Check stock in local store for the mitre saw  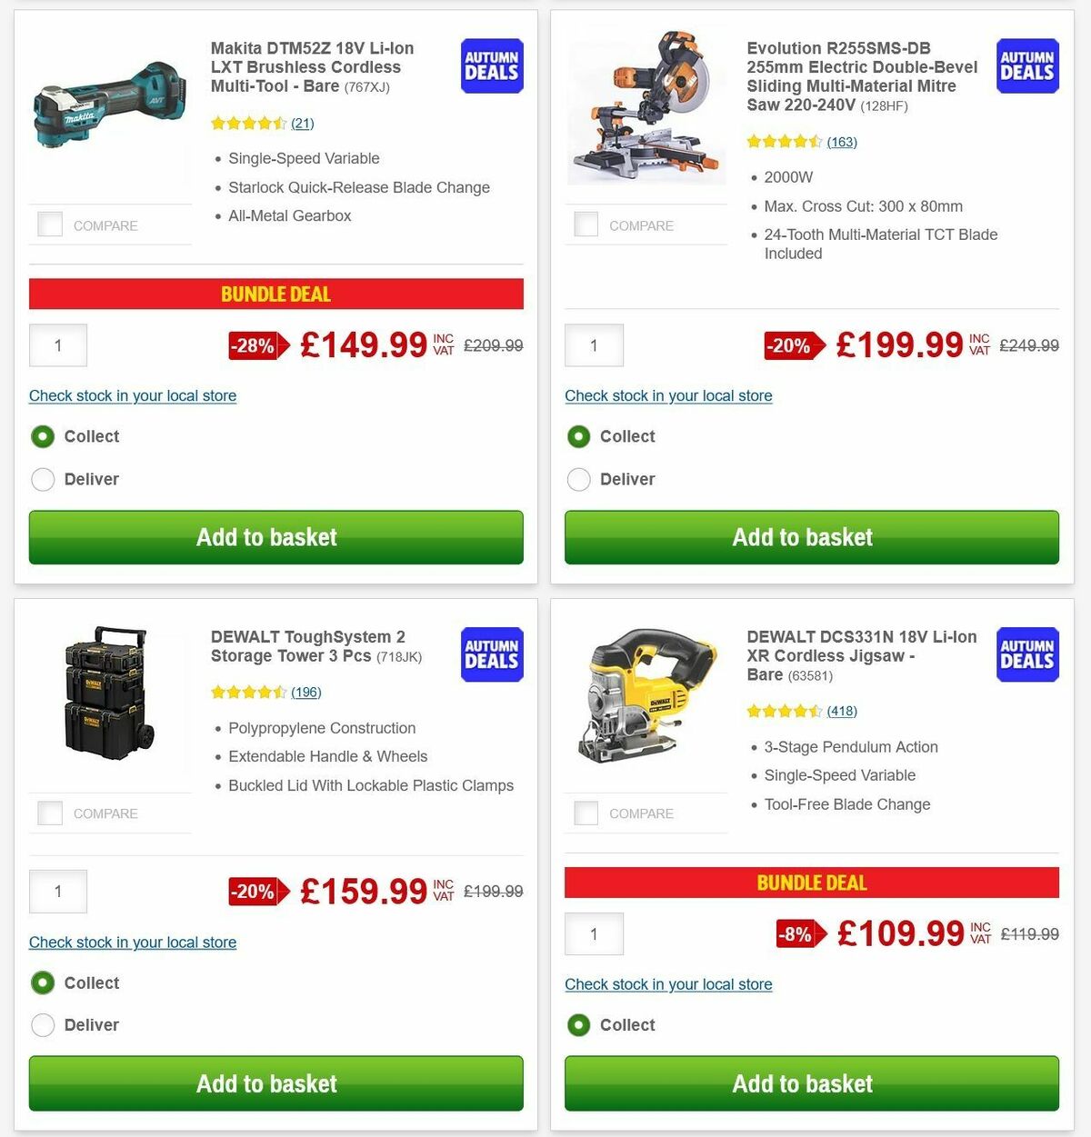click(668, 395)
